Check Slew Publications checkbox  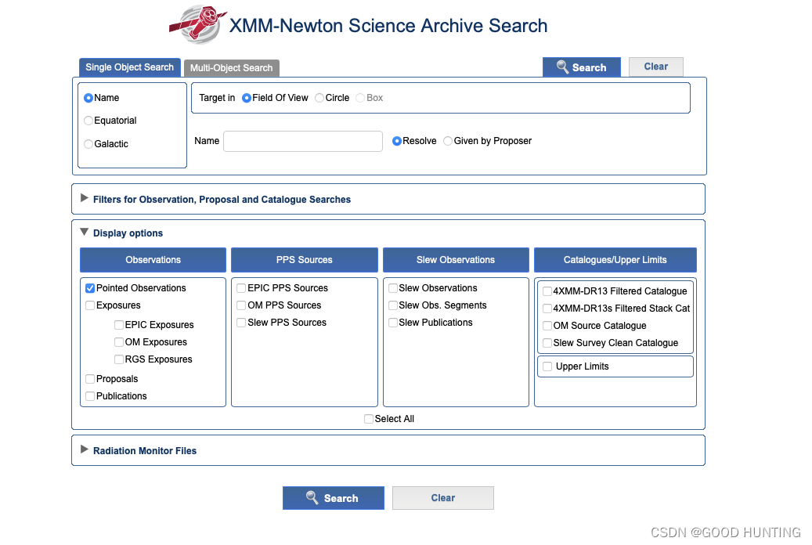[393, 323]
